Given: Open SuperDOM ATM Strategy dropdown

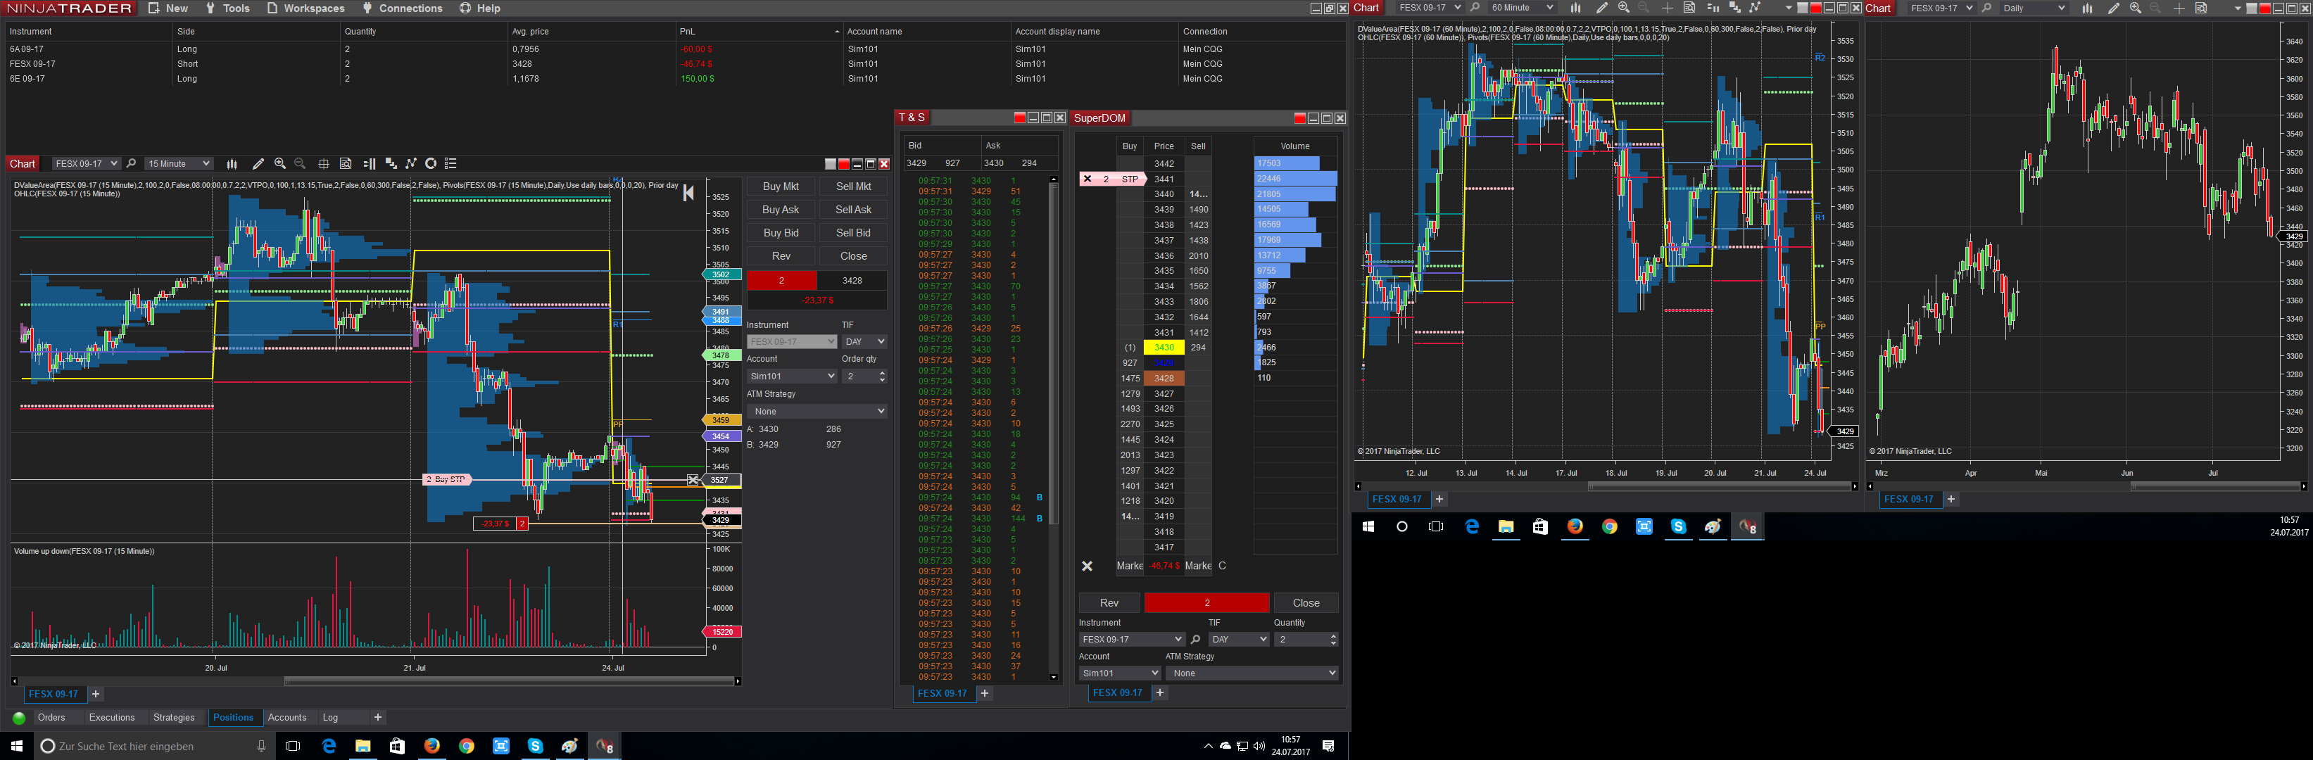Looking at the screenshot, I should click(x=1252, y=673).
